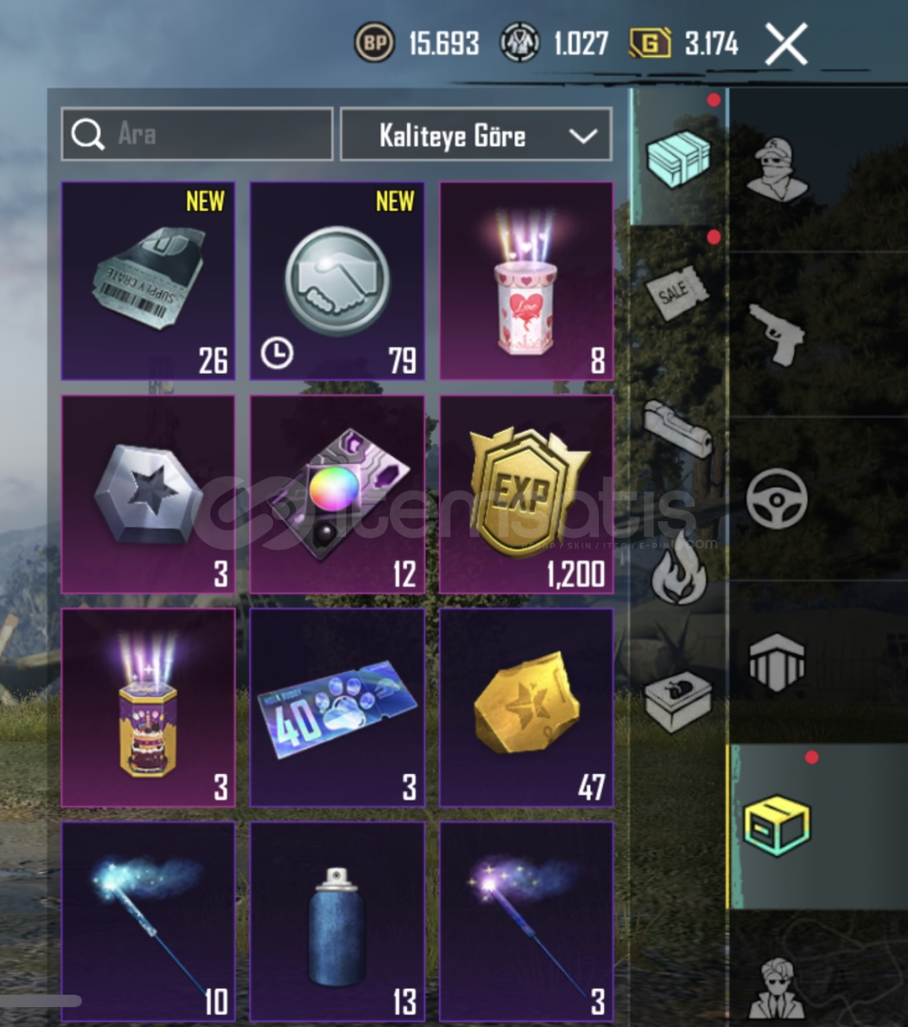Choose the parachute shield icon category
This screenshot has height=1027, width=908.
[777, 662]
